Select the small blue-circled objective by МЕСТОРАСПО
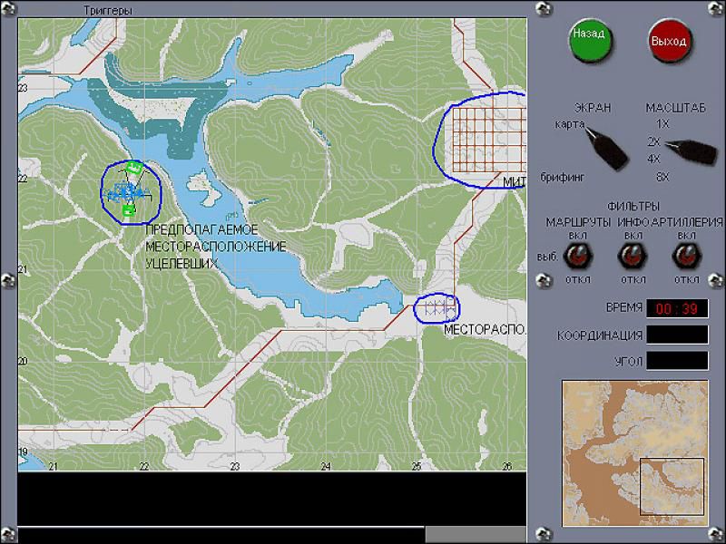726x544 pixels. click(x=437, y=308)
